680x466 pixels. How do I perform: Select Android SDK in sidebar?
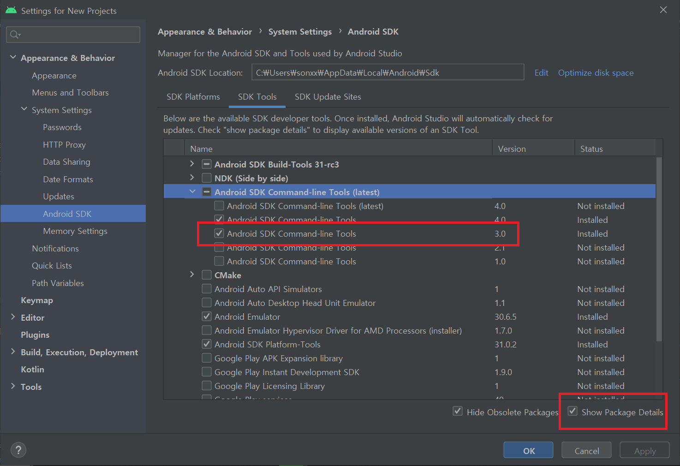click(x=73, y=214)
